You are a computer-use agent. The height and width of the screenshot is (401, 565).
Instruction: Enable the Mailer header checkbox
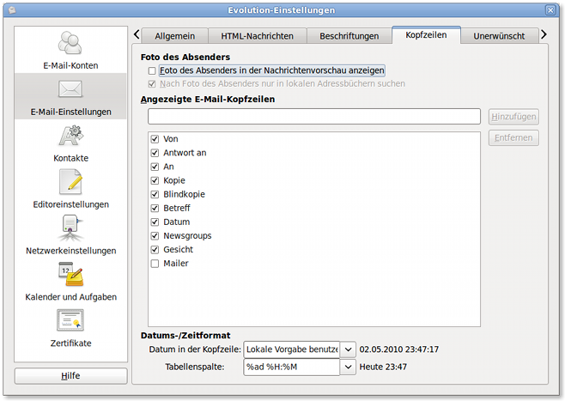tap(155, 264)
